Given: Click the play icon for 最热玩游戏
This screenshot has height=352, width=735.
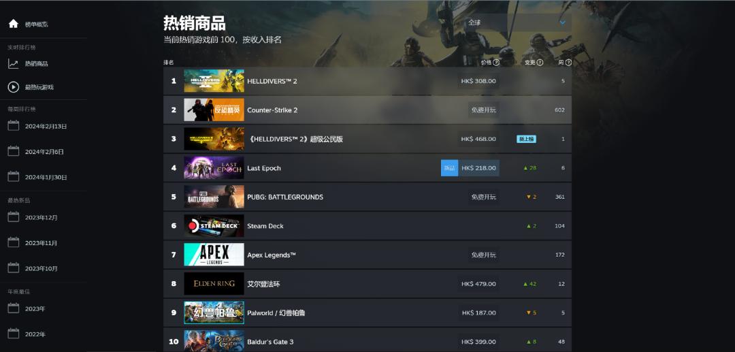Looking at the screenshot, I should point(13,87).
